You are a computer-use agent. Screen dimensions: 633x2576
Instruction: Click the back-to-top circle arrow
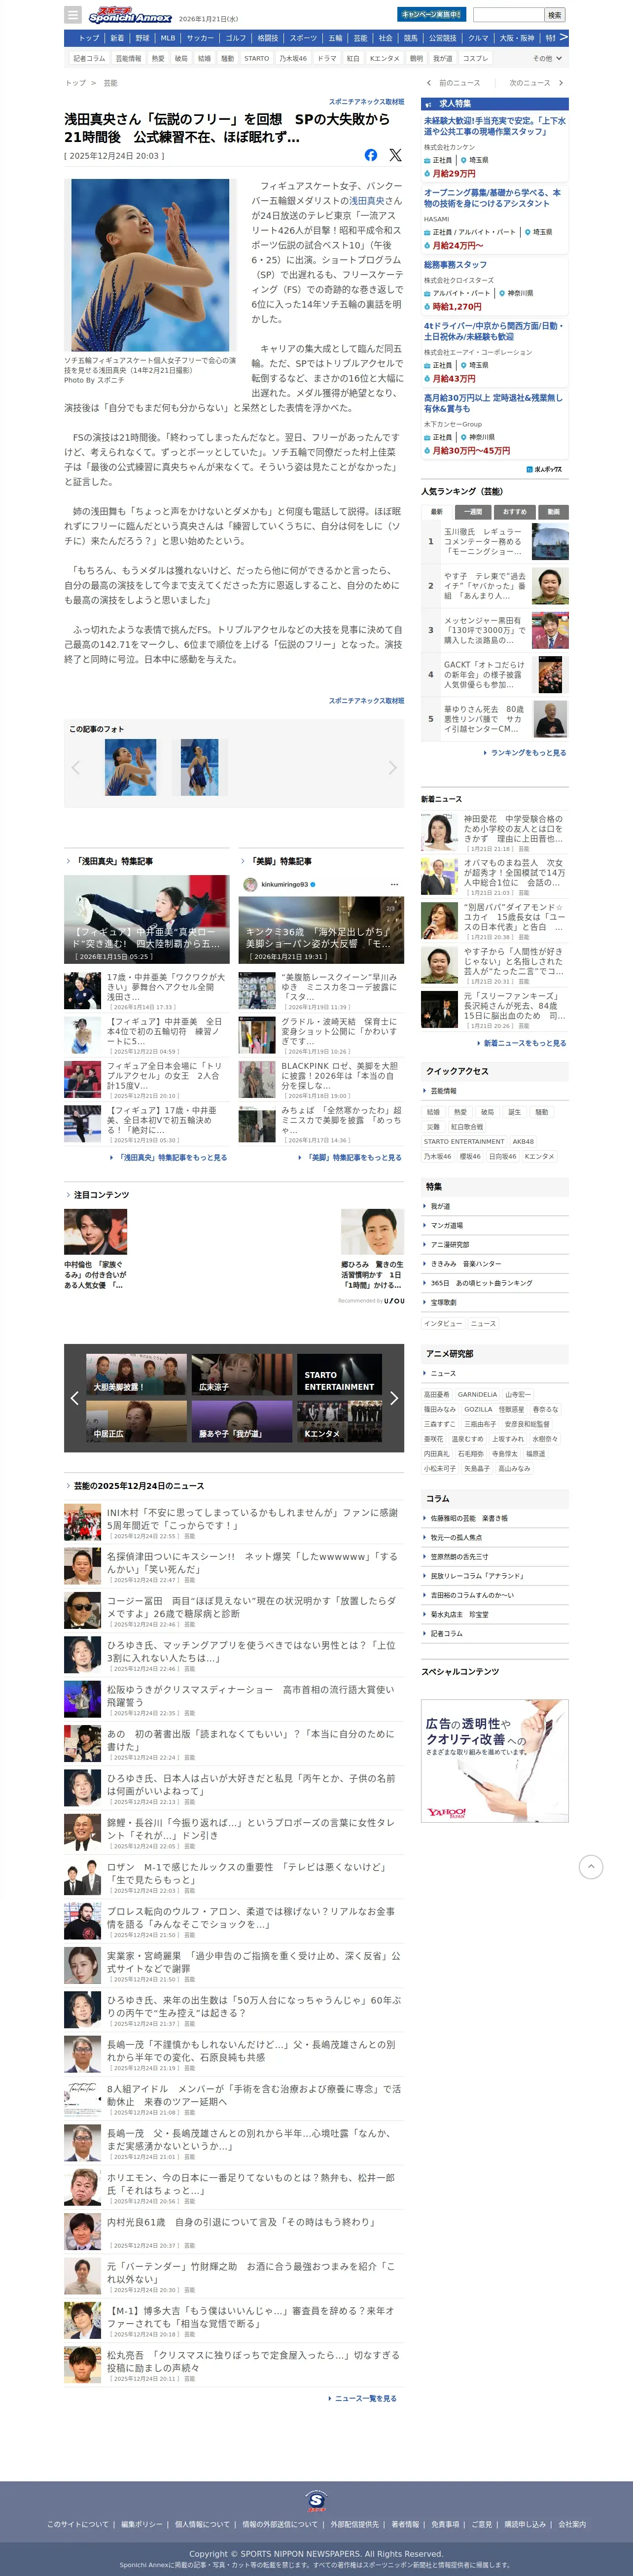click(x=591, y=1866)
